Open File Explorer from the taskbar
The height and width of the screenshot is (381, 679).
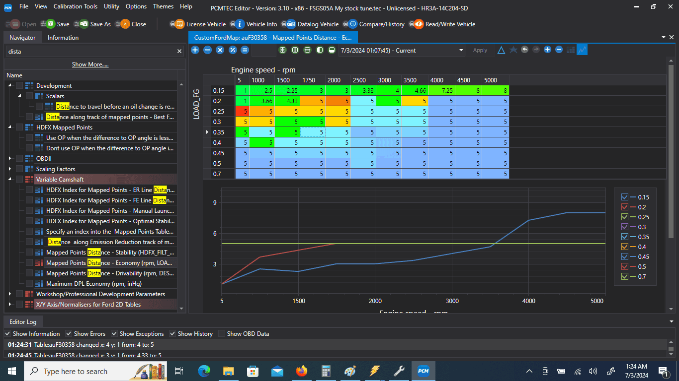coord(229,371)
